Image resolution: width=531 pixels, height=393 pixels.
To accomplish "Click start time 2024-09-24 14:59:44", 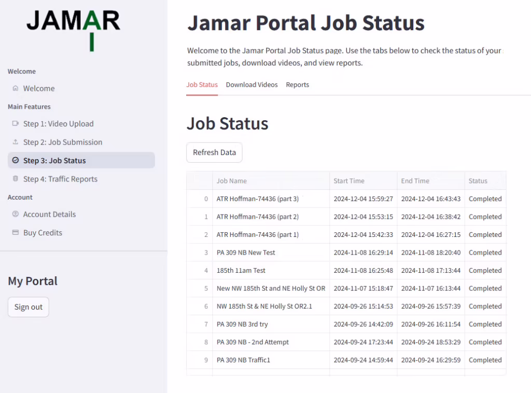I will coord(364,360).
